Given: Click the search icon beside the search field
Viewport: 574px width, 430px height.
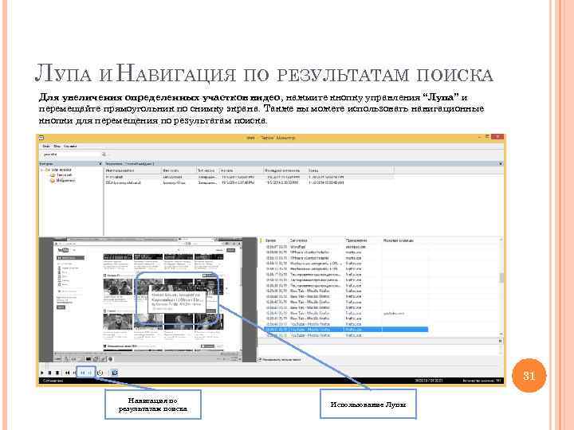Looking at the screenshot, I should 104,154.
